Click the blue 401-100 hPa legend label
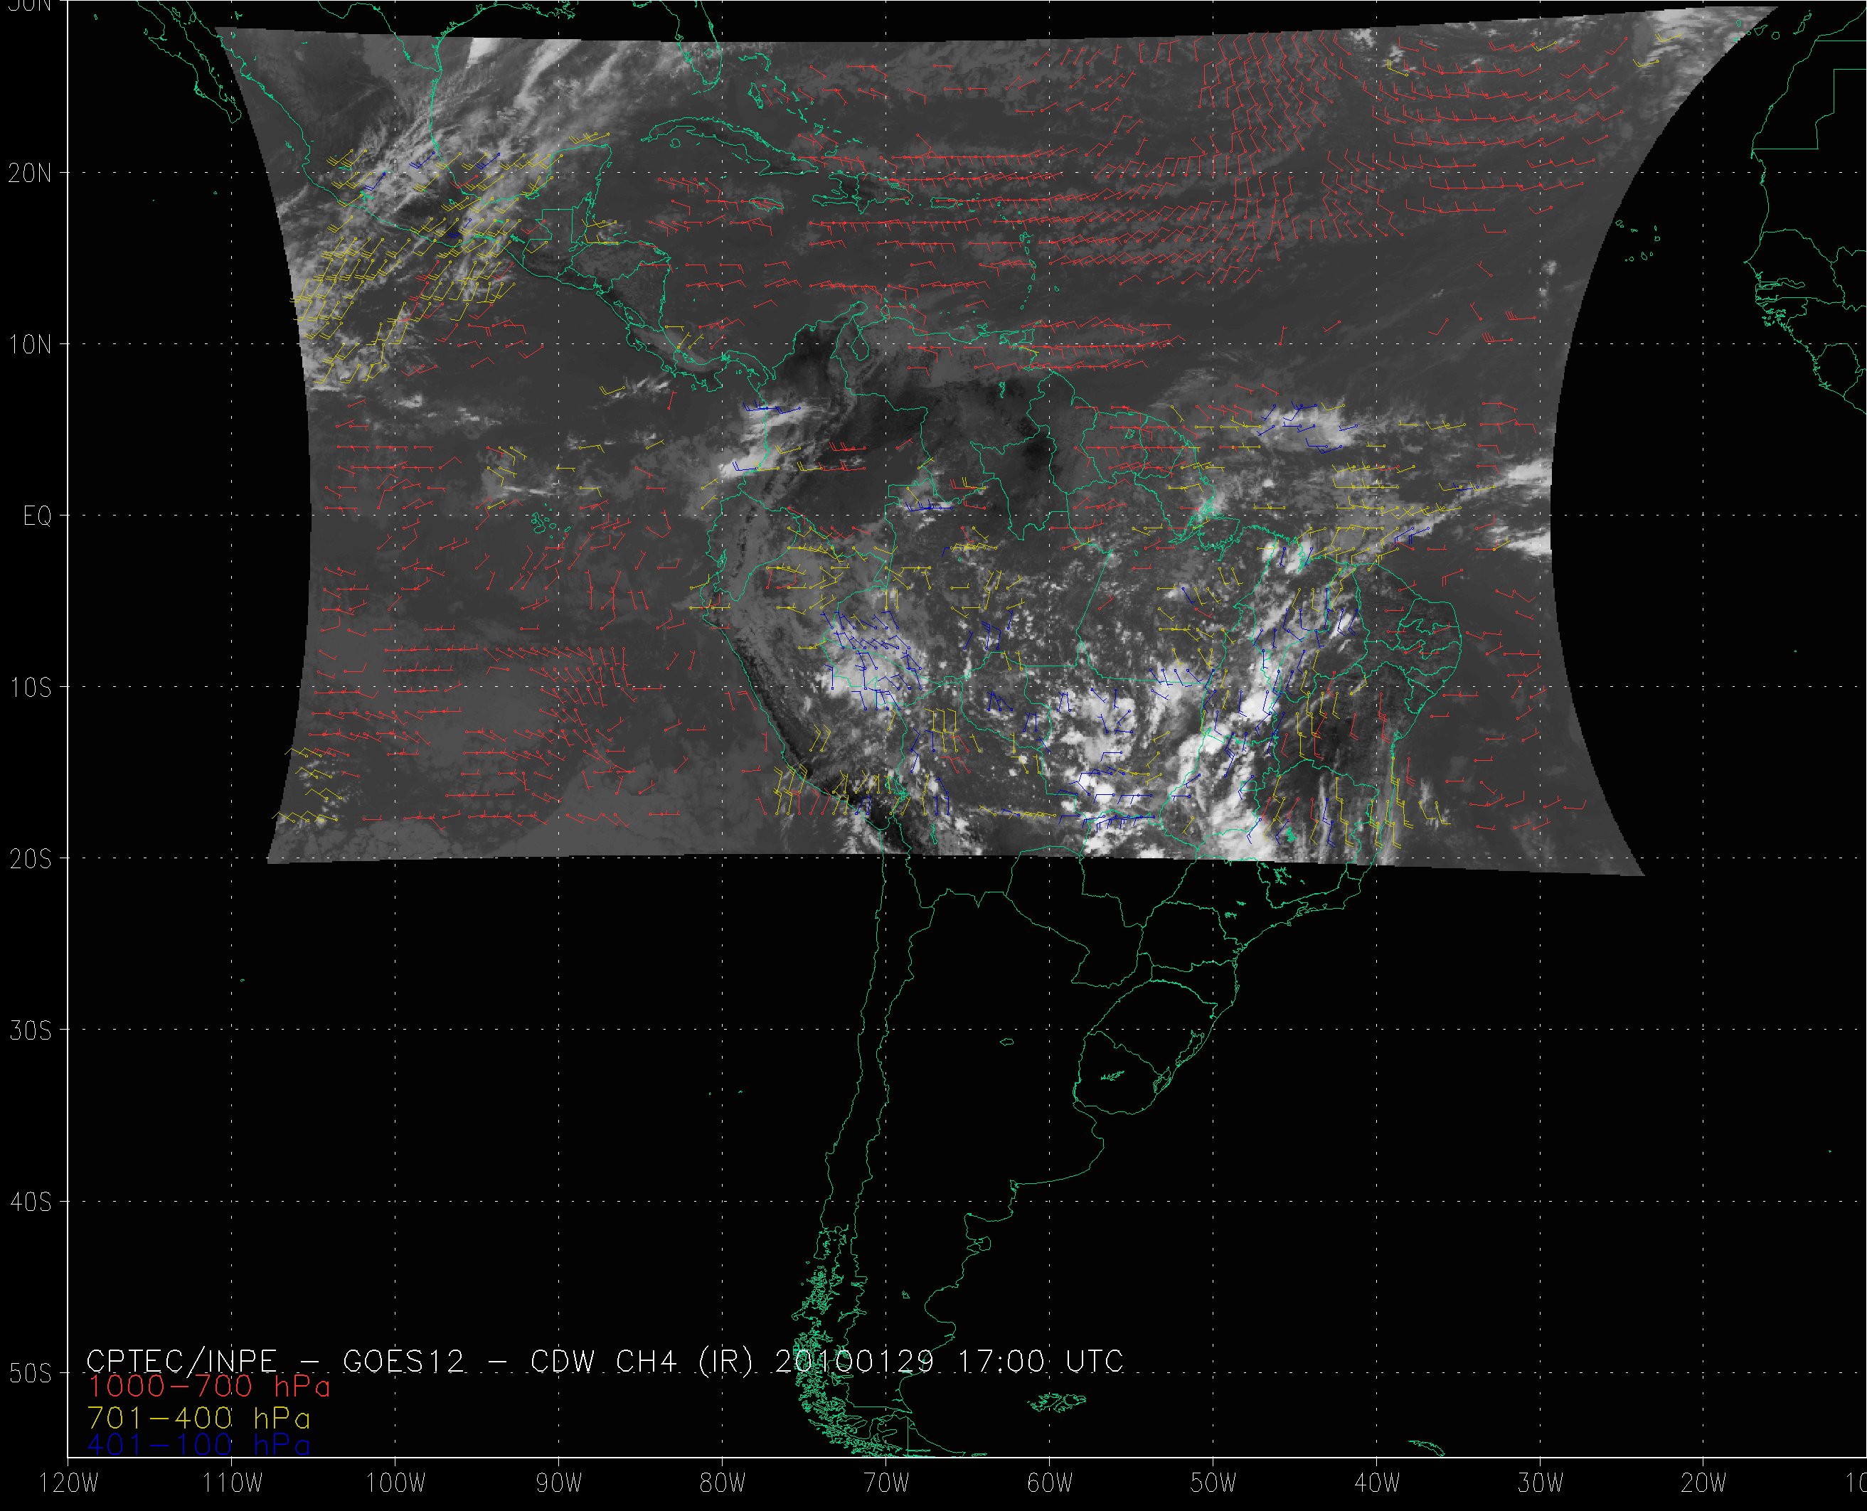Viewport: 1867px width, 1511px height. point(198,1445)
